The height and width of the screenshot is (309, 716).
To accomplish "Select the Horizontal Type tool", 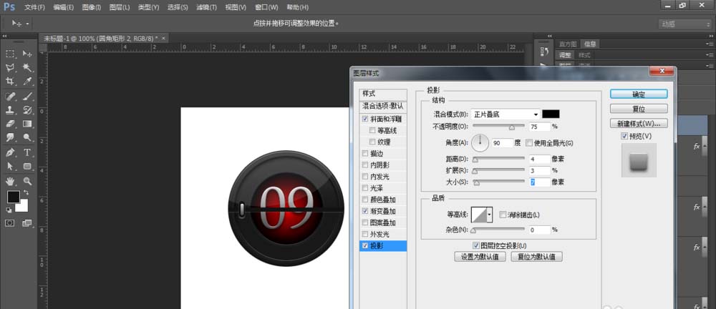I will pyautogui.click(x=27, y=152).
